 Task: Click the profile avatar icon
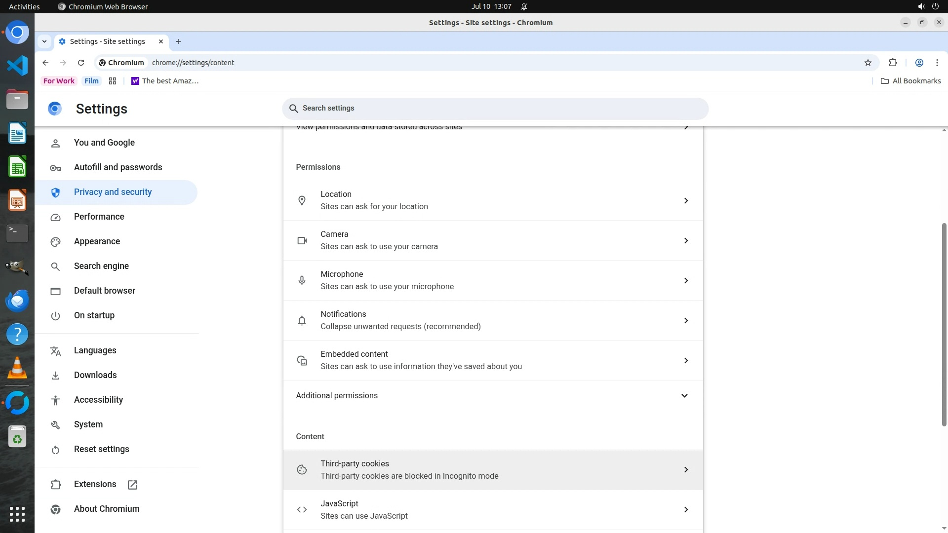[919, 63]
